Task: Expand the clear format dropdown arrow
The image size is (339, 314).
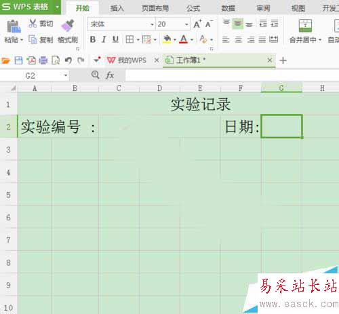Action: [212, 40]
